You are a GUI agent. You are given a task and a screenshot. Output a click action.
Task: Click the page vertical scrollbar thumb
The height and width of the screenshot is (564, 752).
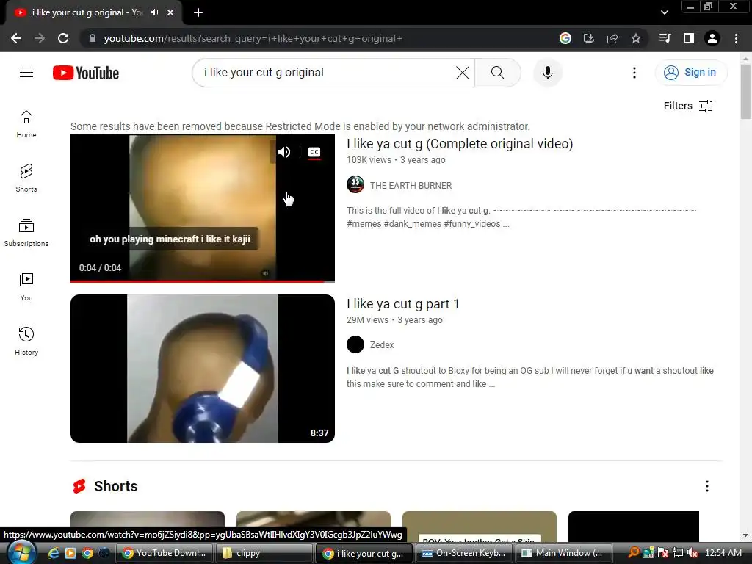click(745, 91)
